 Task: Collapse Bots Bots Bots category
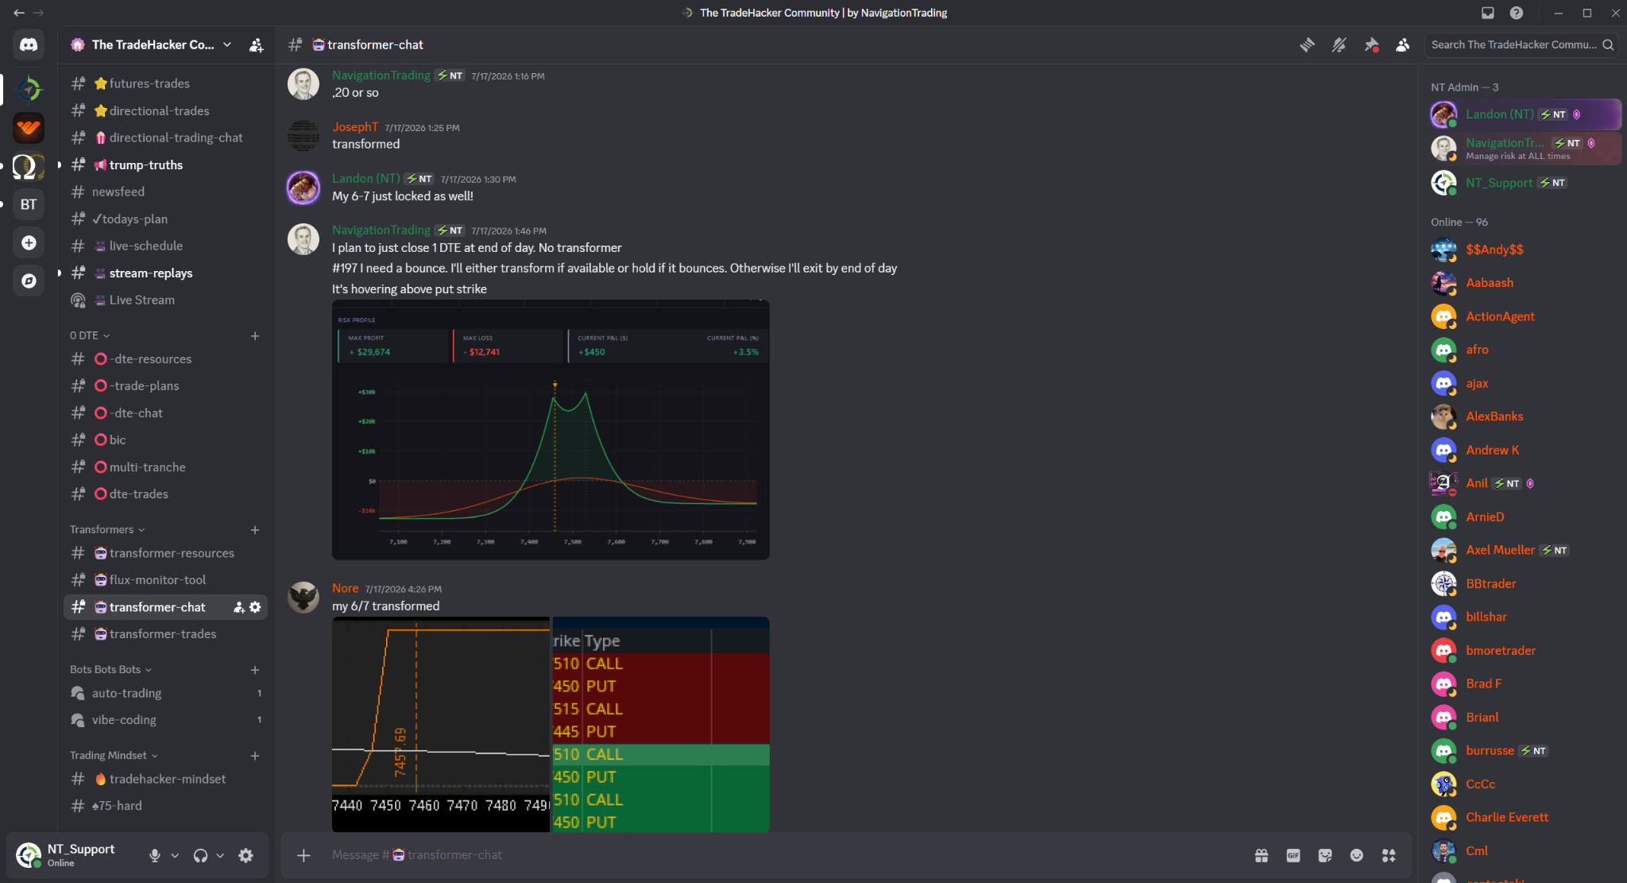pos(110,669)
